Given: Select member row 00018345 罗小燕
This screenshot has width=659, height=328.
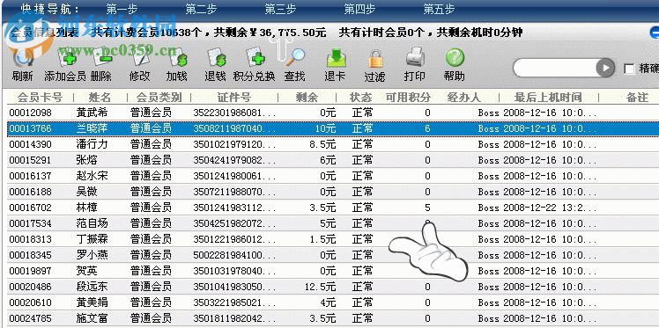Looking at the screenshot, I should click(333, 255).
